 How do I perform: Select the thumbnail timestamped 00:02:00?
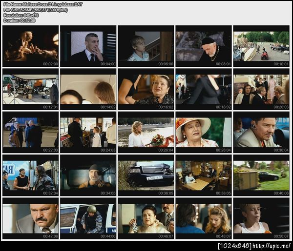click(30, 46)
